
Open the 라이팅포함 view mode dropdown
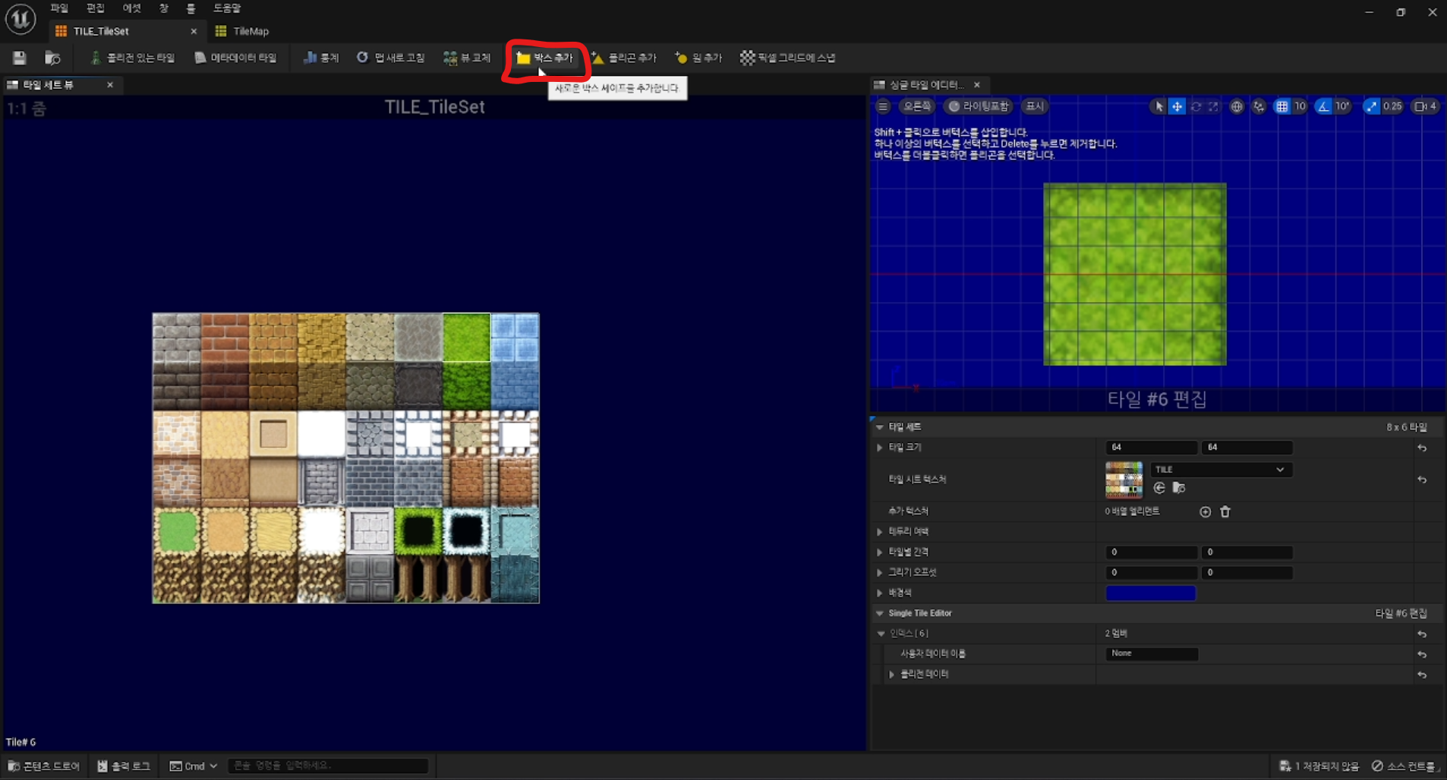(979, 106)
